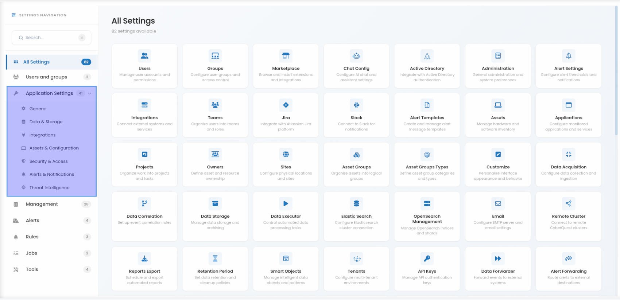Select Alerts & Notifications submenu item
This screenshot has height=300, width=620.
(52, 174)
